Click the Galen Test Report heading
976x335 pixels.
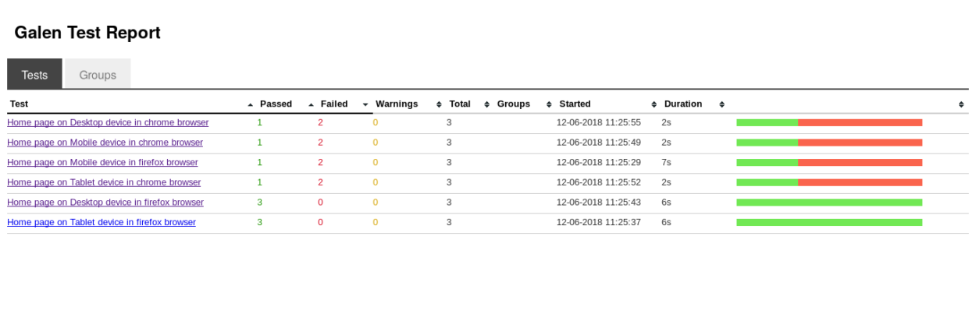point(87,33)
